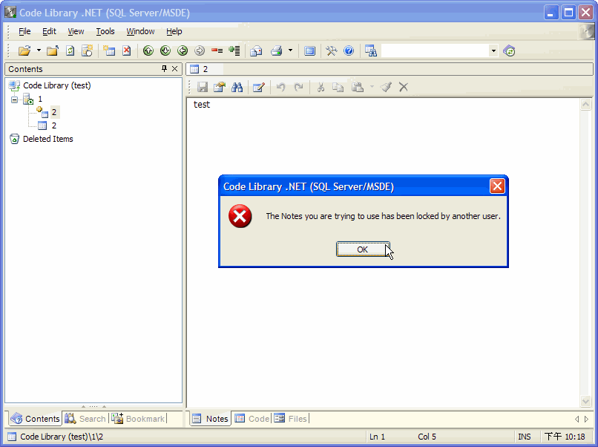The width and height of the screenshot is (598, 447).
Task: Click OK in the error dialog
Action: point(363,249)
